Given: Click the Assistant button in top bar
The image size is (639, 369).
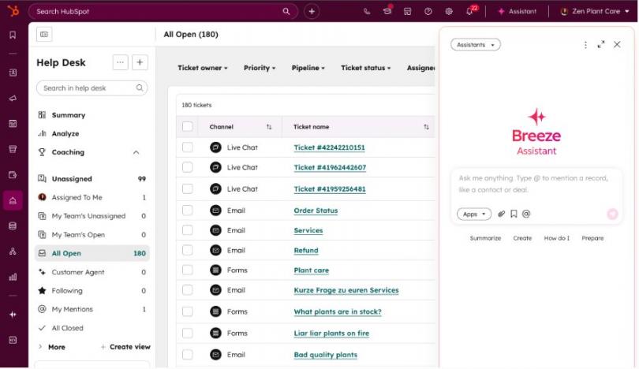Looking at the screenshot, I should click(x=518, y=11).
